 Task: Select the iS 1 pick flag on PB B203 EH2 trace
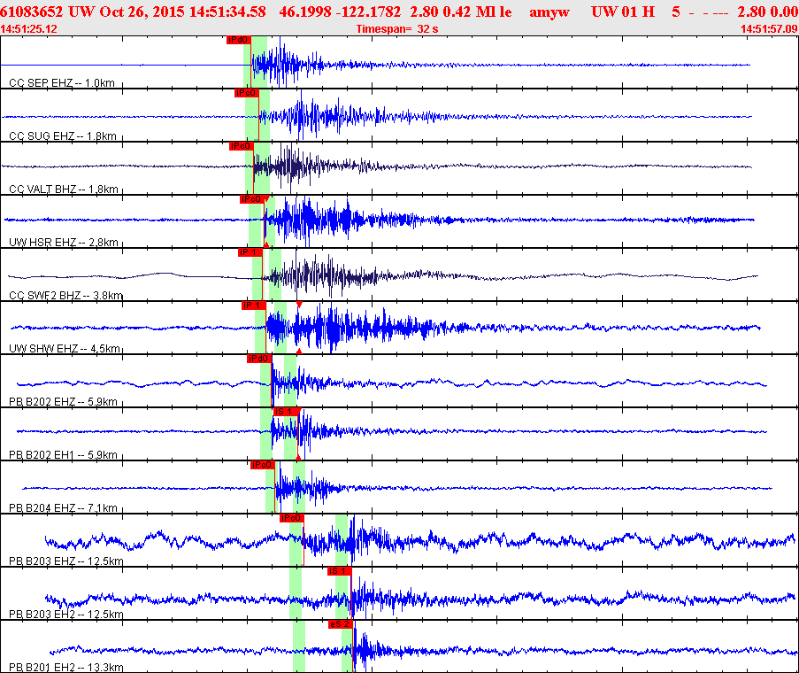(340, 570)
